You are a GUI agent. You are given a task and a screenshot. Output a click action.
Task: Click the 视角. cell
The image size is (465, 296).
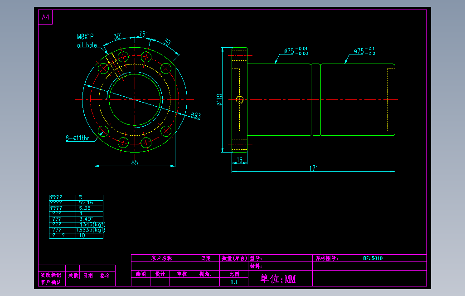(x=205, y=274)
